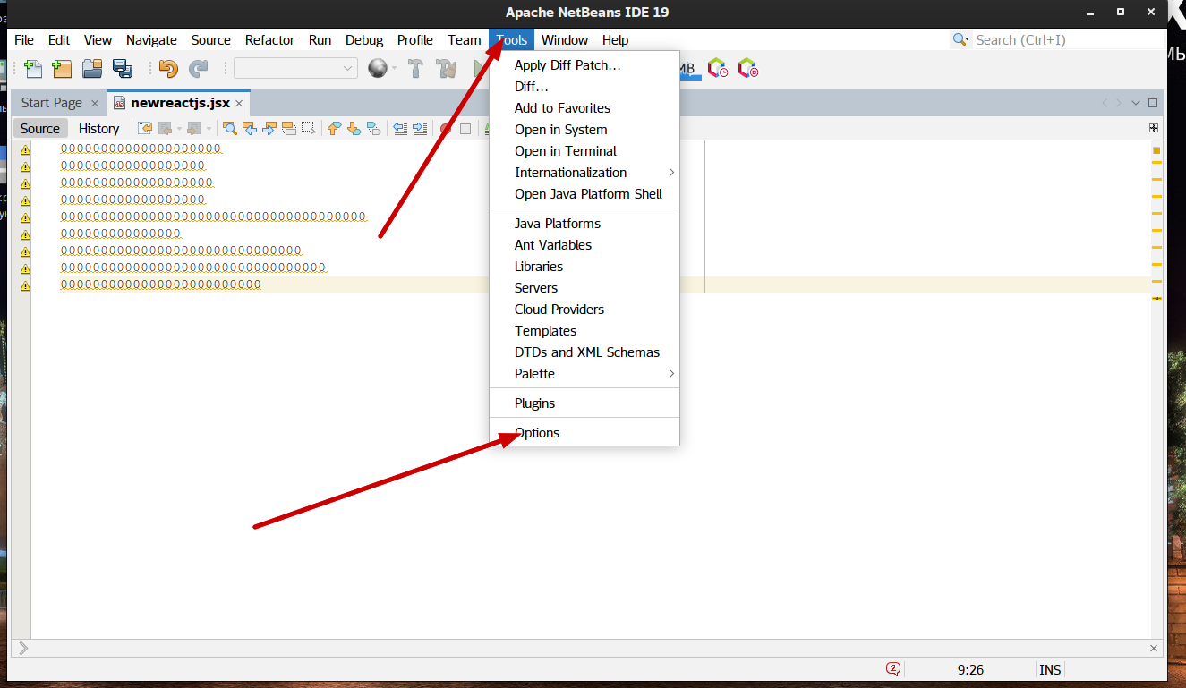Click the notifications bubble in status bar
The width and height of the screenshot is (1186, 688).
893,669
